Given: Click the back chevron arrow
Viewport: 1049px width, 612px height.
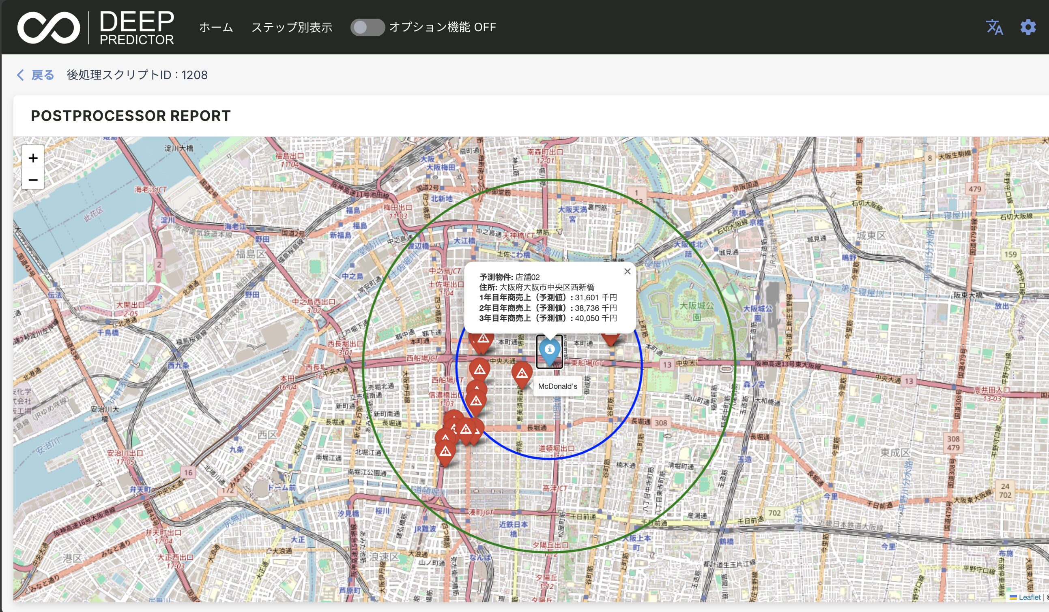Looking at the screenshot, I should pyautogui.click(x=20, y=75).
